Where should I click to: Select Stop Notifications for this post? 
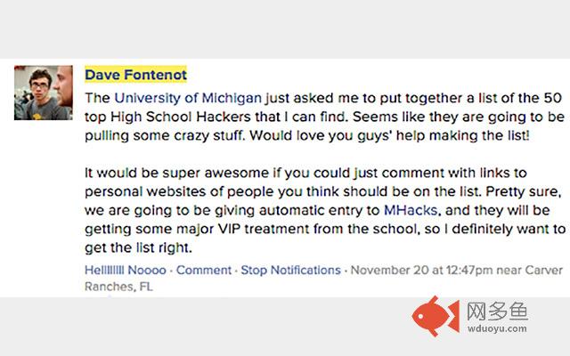point(290,270)
